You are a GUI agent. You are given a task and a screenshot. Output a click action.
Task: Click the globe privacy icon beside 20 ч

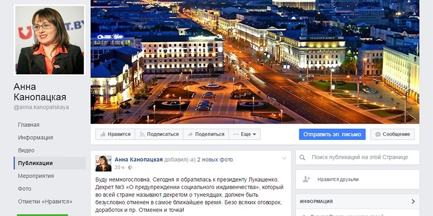tap(130, 168)
